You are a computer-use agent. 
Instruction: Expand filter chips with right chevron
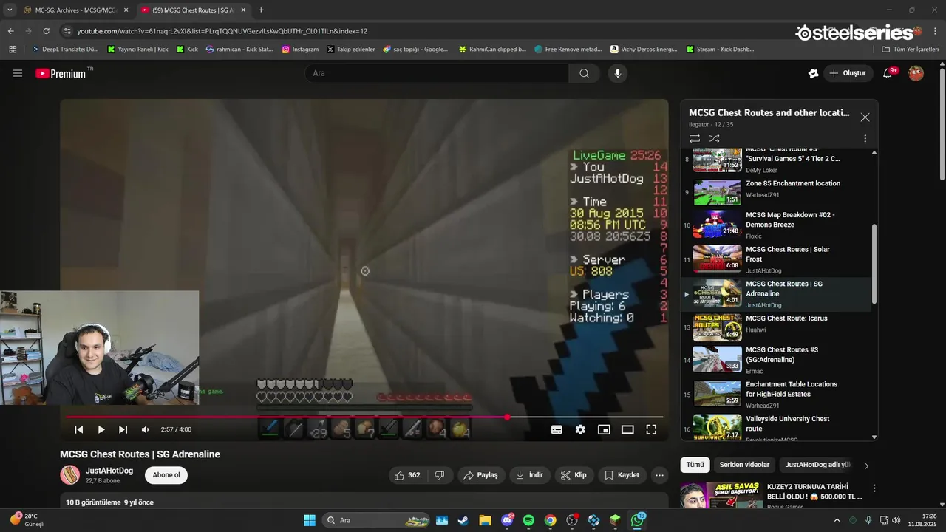tap(866, 465)
